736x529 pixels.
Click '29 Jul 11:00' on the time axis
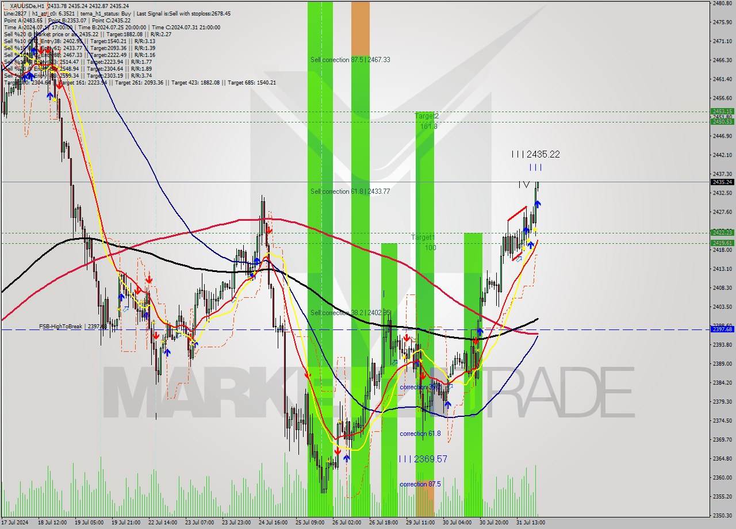coord(420,523)
